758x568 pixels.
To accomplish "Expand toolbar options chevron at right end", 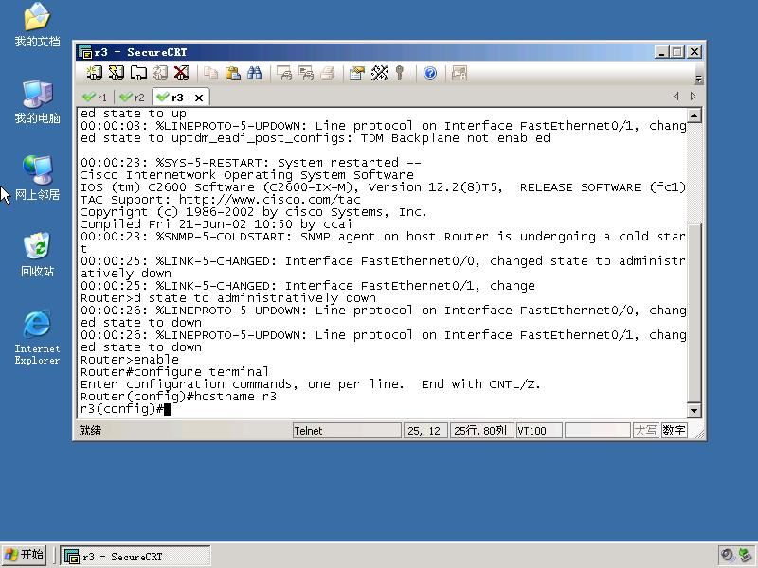I will [x=698, y=79].
